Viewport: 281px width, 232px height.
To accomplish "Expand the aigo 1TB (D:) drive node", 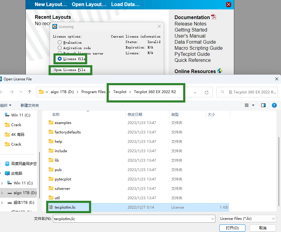I will click(x=2, y=193).
